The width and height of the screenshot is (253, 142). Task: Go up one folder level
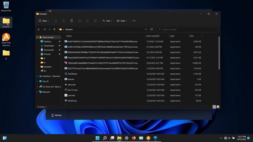[x=55, y=30]
